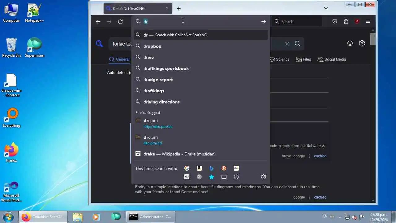
Task: Pick the 'drudge report' suggestion
Action: tap(201, 80)
